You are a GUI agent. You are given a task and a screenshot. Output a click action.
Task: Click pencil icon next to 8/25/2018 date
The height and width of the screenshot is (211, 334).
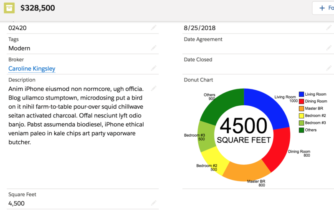(x=329, y=28)
